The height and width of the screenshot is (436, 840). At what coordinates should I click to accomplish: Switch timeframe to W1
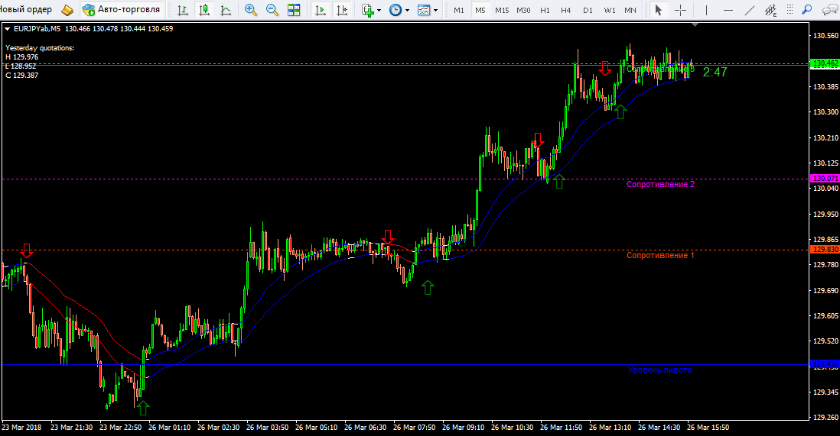coord(610,10)
